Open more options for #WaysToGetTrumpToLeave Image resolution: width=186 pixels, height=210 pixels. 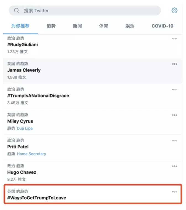point(174,192)
